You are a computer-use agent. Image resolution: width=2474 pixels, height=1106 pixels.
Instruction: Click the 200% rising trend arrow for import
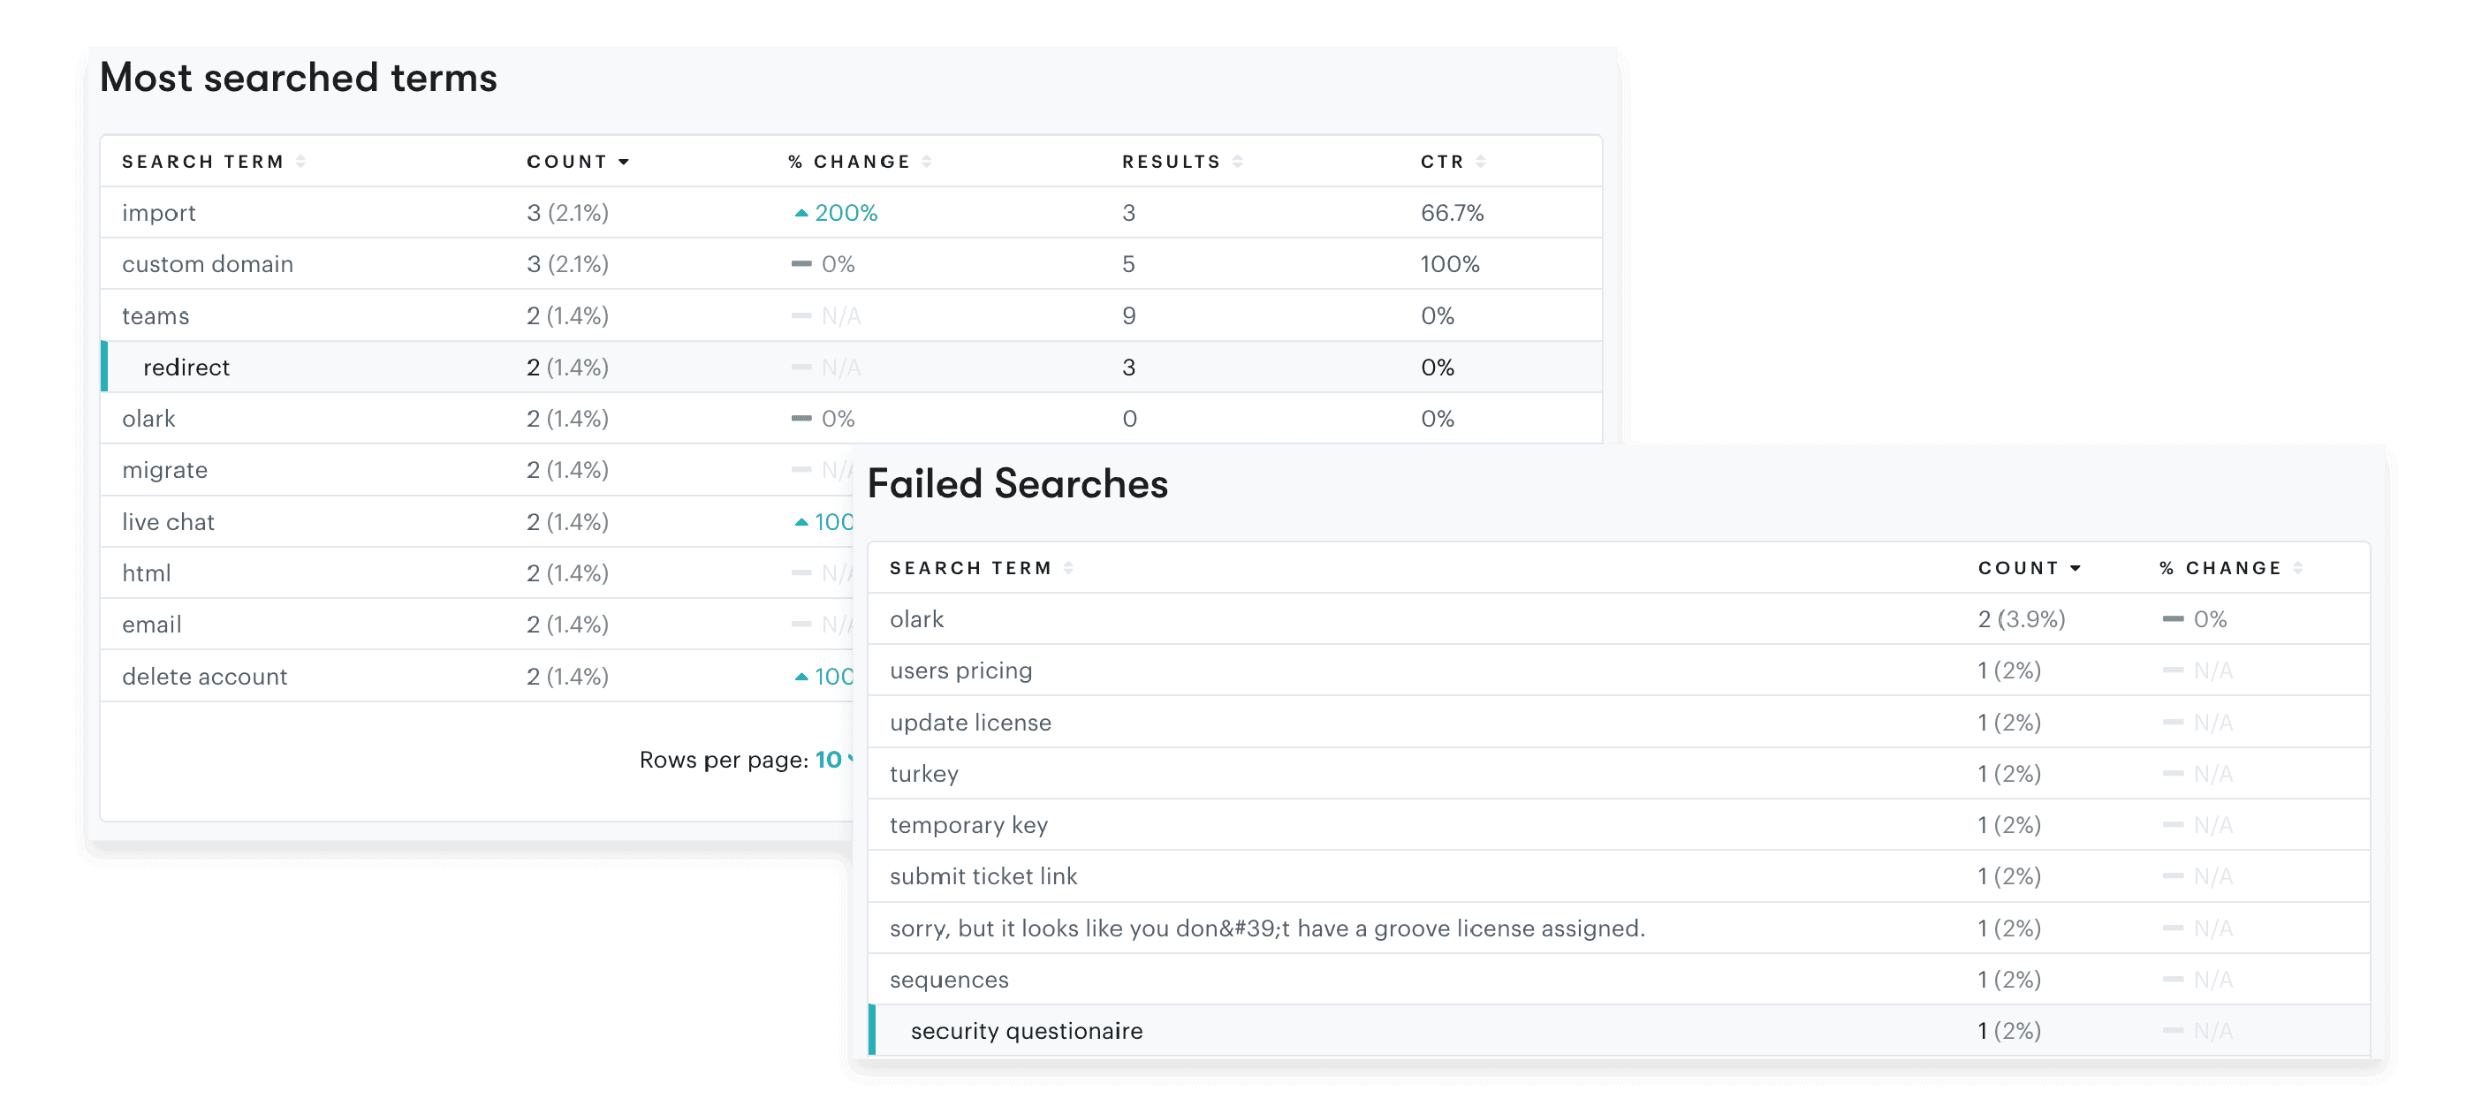(803, 212)
